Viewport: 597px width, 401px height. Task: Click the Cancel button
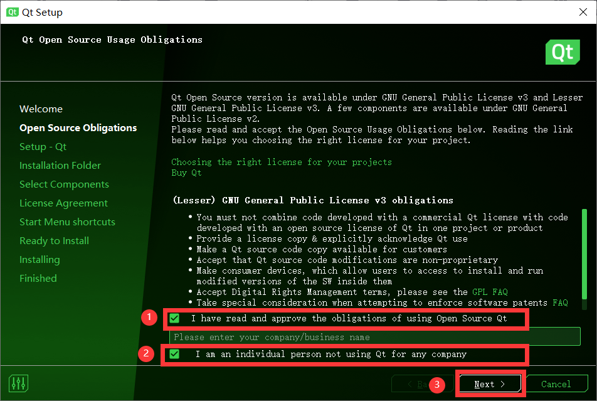tap(556, 384)
